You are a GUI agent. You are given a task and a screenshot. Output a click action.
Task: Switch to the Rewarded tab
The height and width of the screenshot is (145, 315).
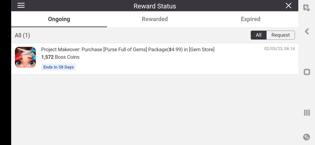(x=155, y=19)
